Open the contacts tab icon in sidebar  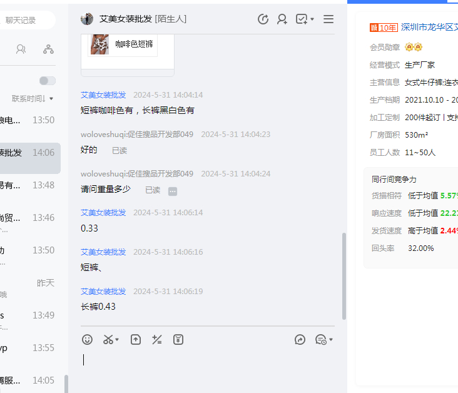pos(21,49)
